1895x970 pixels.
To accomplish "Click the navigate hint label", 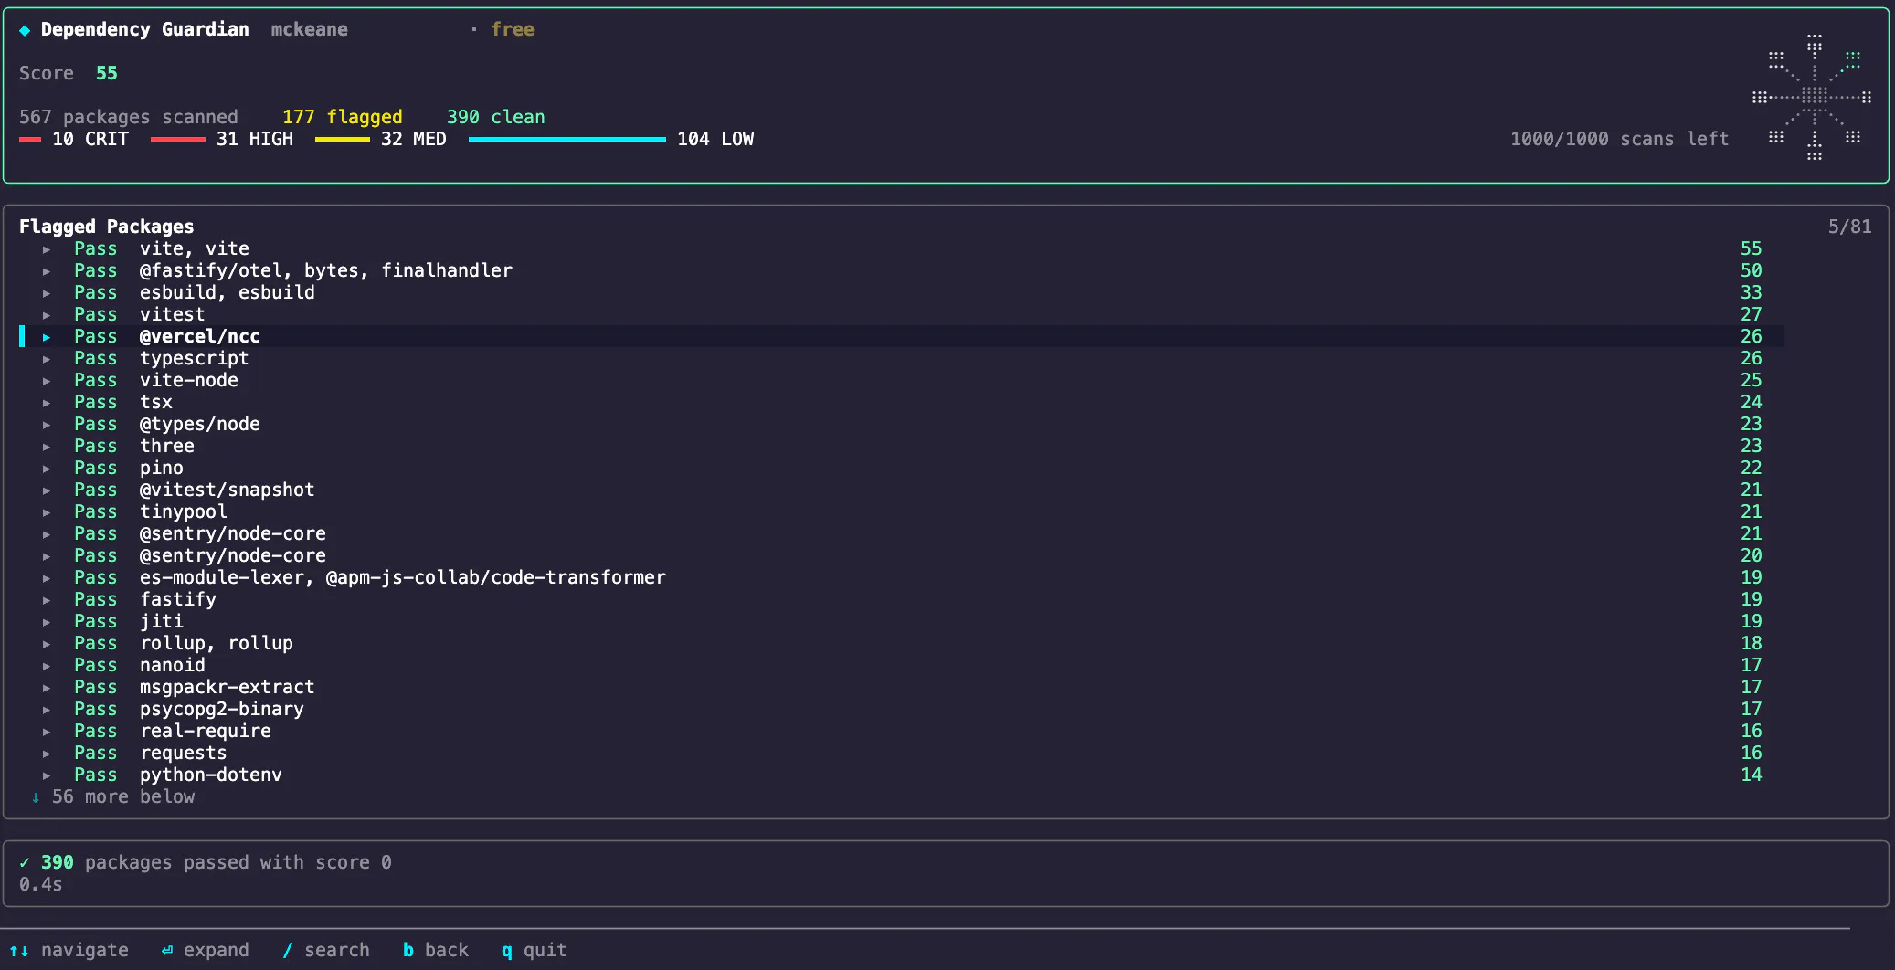I will (85, 950).
